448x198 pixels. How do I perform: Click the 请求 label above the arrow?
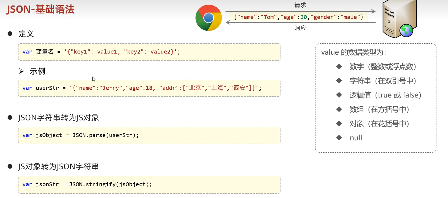pos(300,5)
